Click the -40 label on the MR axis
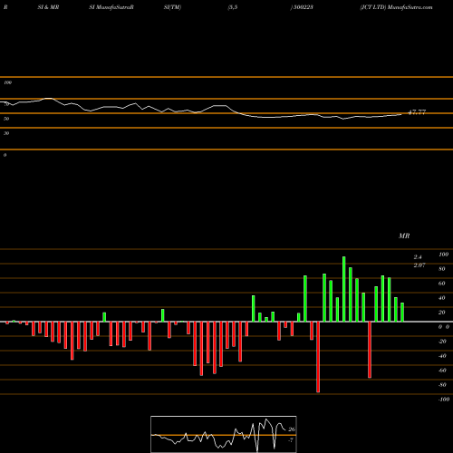Screen dimensions: 453x453 pyautogui.click(x=442, y=356)
